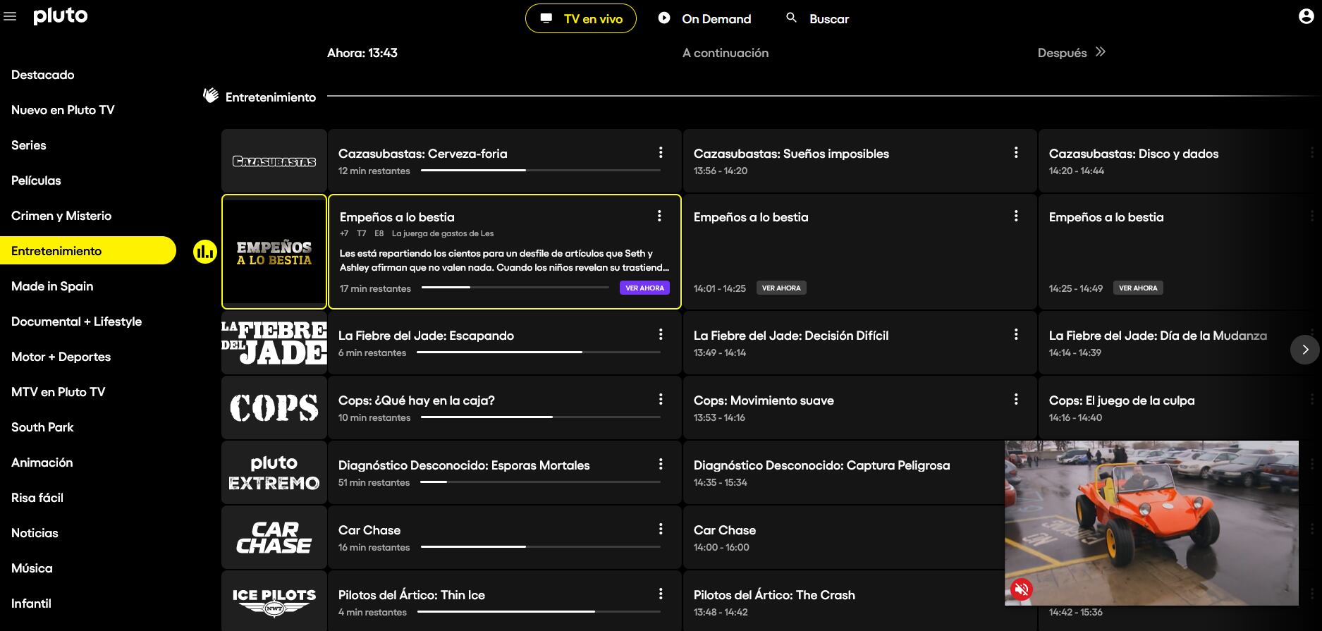The width and height of the screenshot is (1322, 631).
Task: Open options for Empeños a lo bestia 14:01
Action: [x=1016, y=216]
